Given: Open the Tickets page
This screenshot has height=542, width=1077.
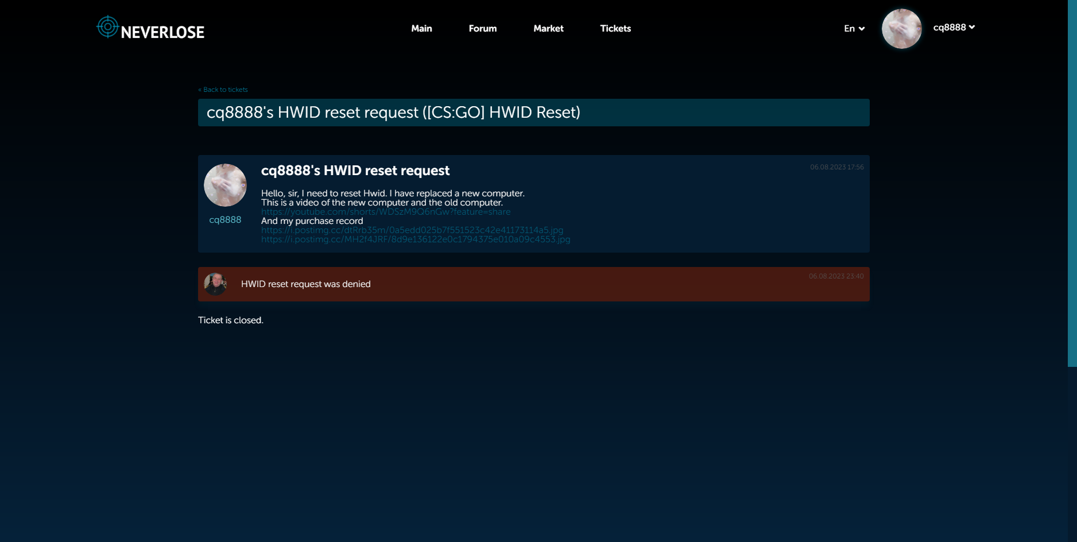Looking at the screenshot, I should 615,28.
